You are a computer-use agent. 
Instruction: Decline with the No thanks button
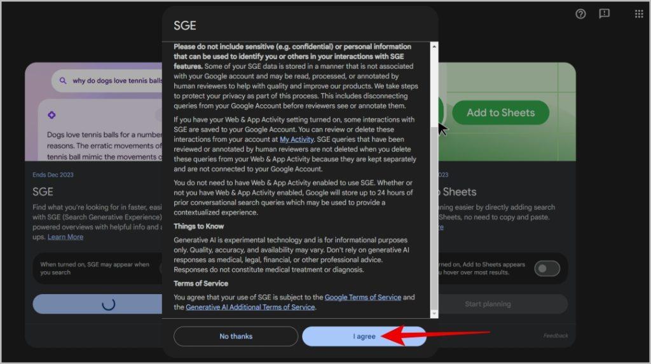point(236,336)
